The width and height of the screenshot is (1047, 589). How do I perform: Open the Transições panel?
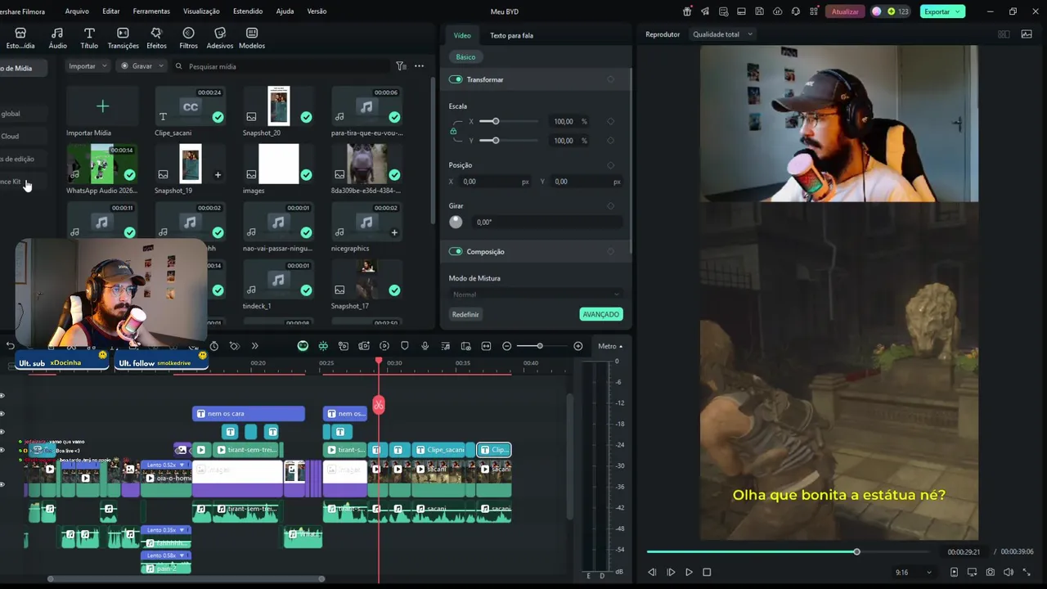coord(123,38)
